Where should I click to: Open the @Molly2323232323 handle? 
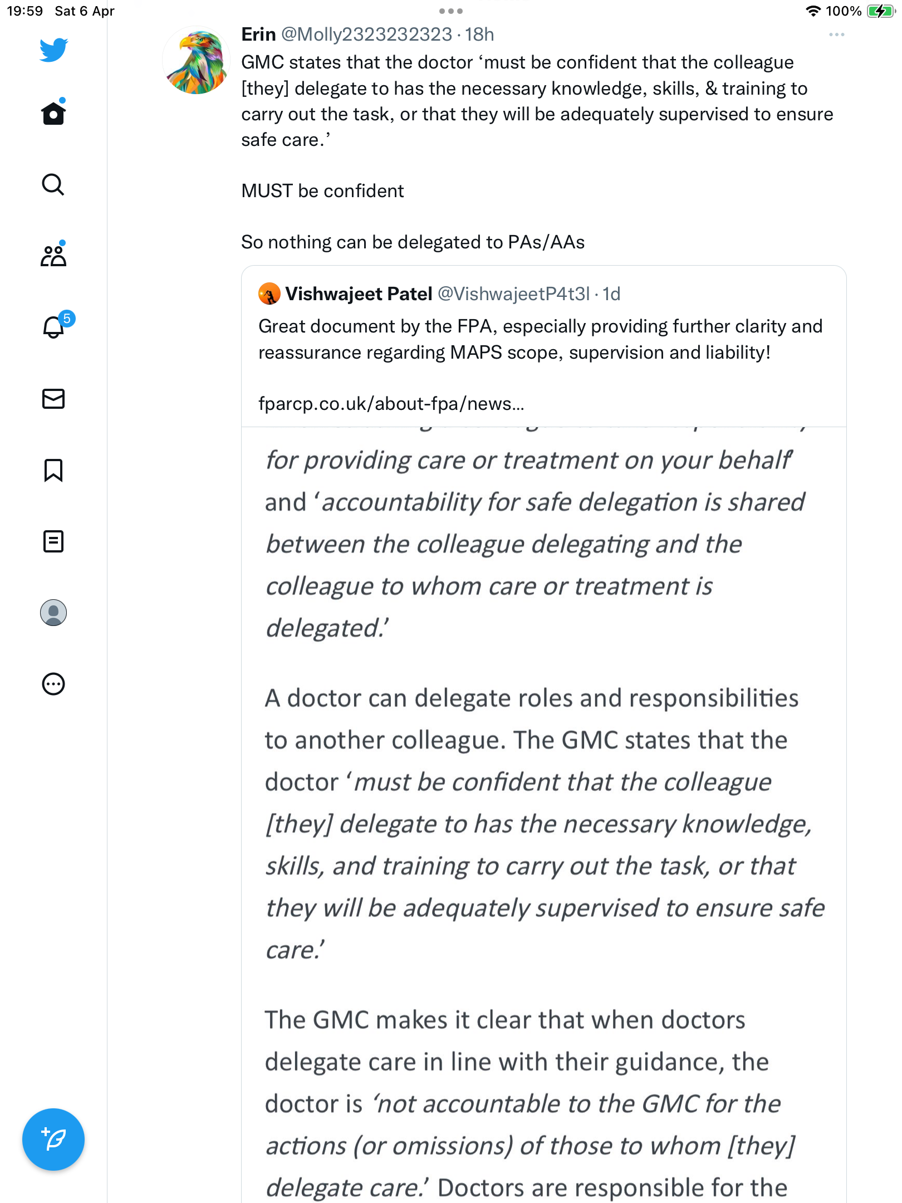coord(367,35)
